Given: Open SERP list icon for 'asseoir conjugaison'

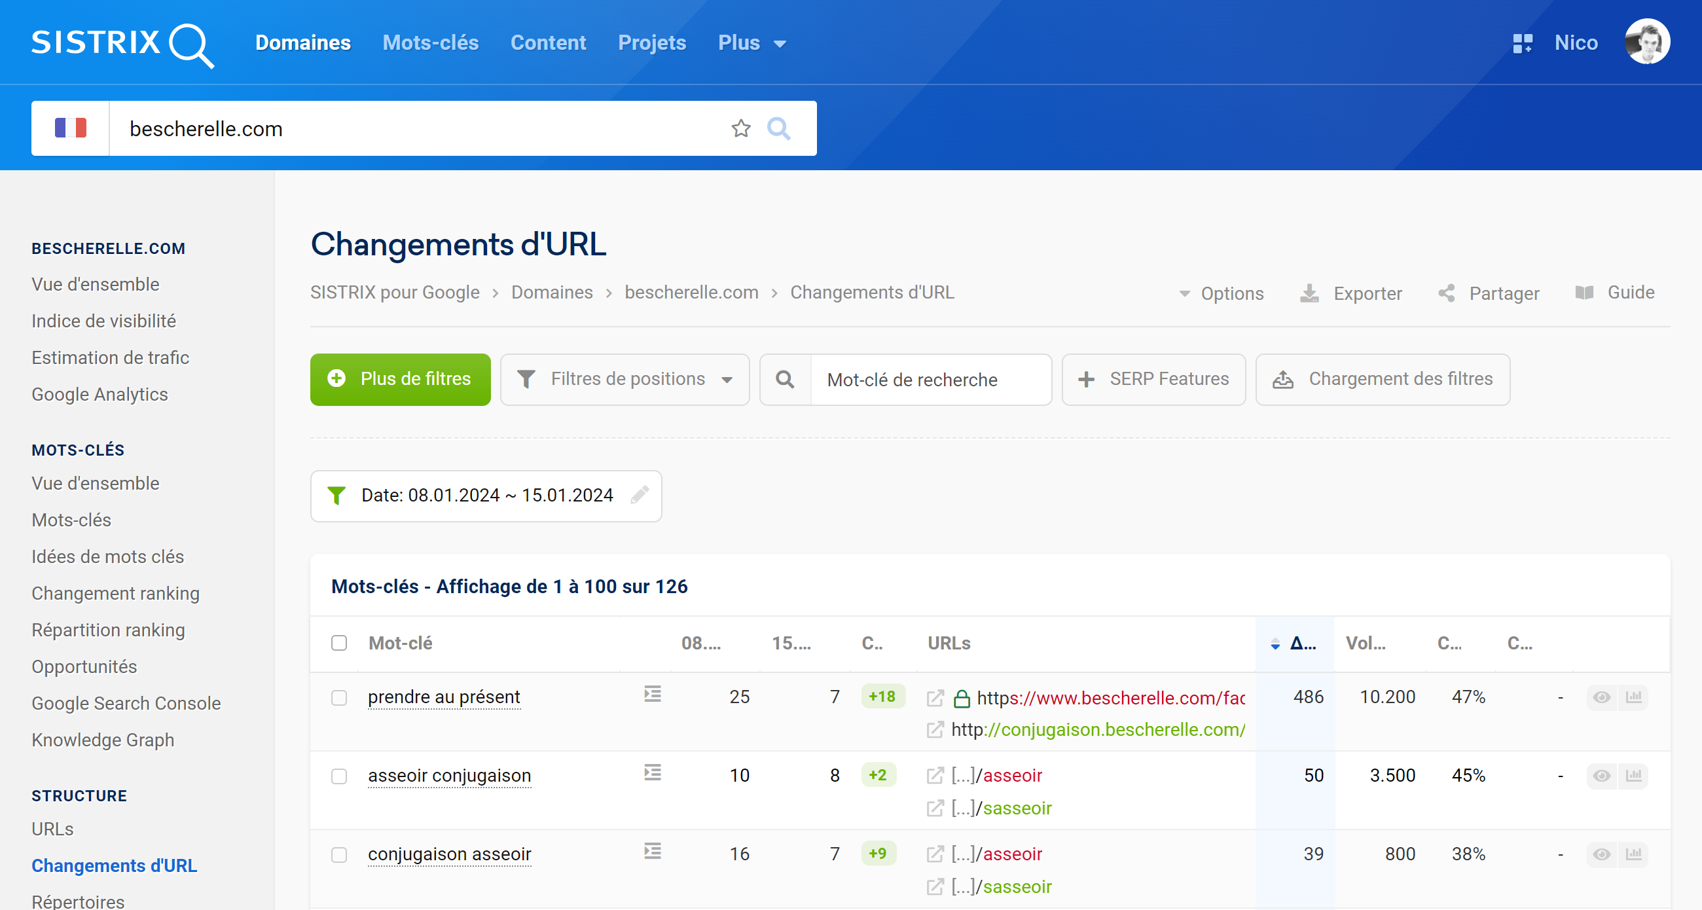Looking at the screenshot, I should point(653,773).
